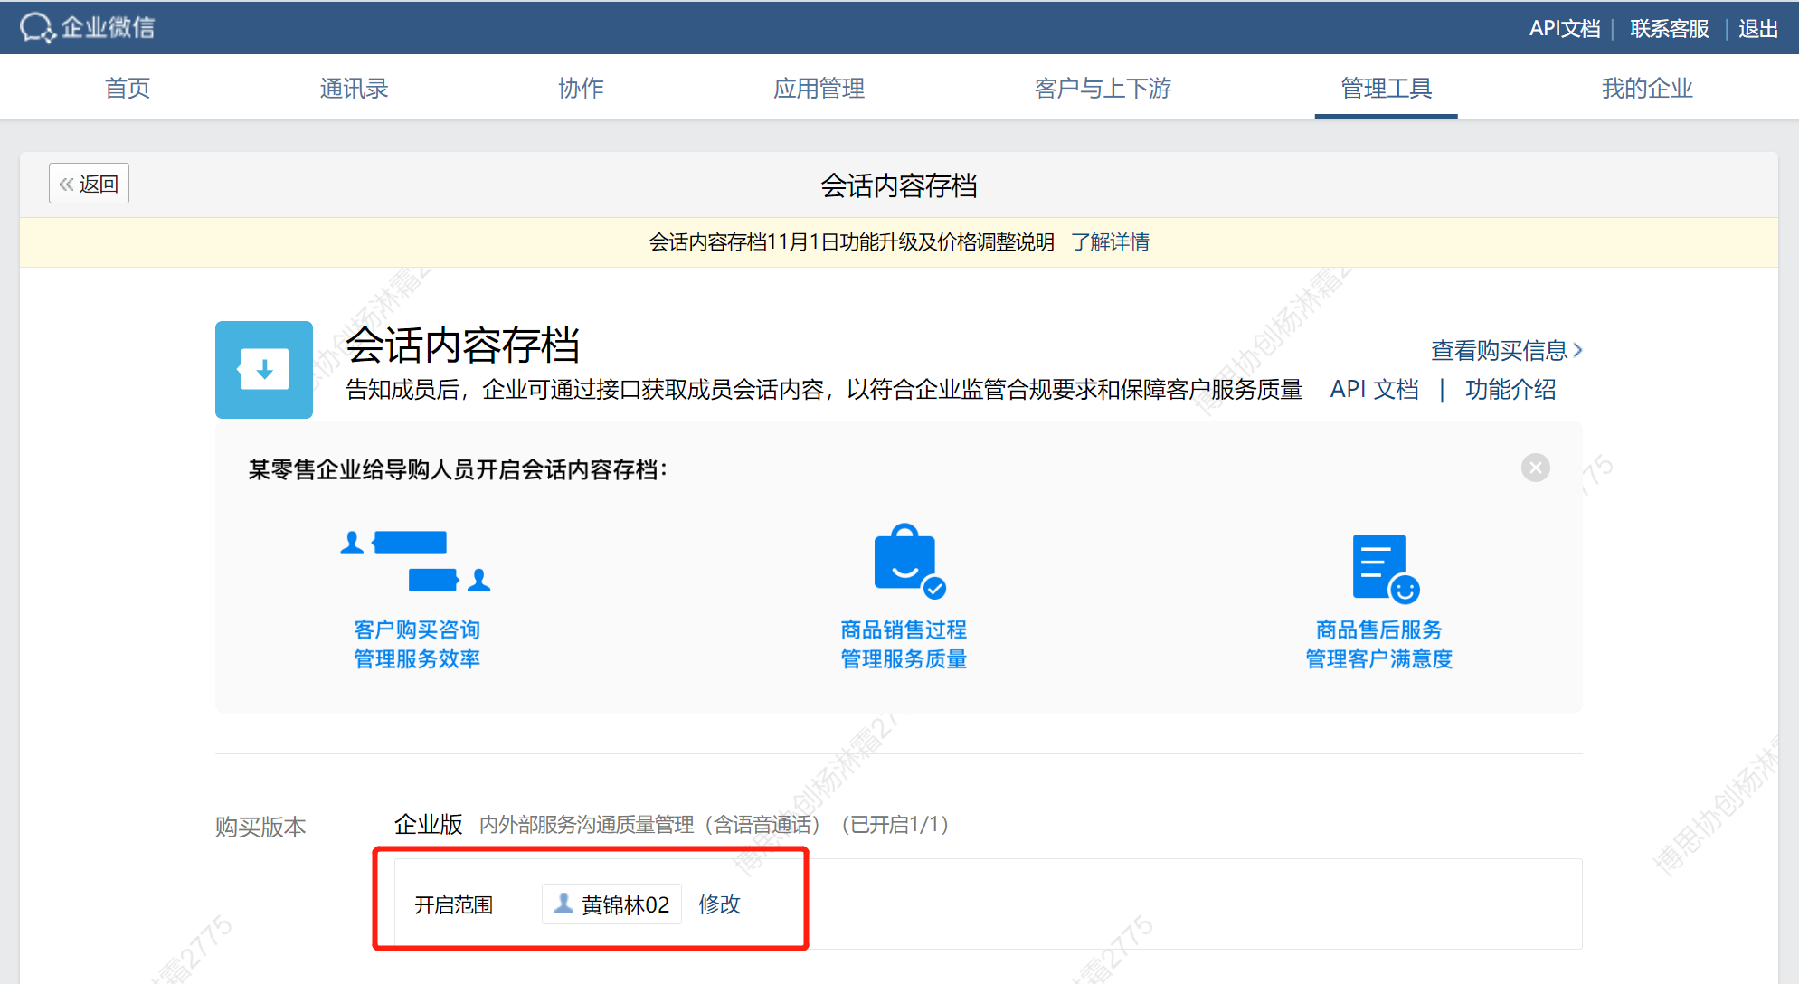
Task: Click 修改 to edit enabled scope
Action: pos(719,904)
